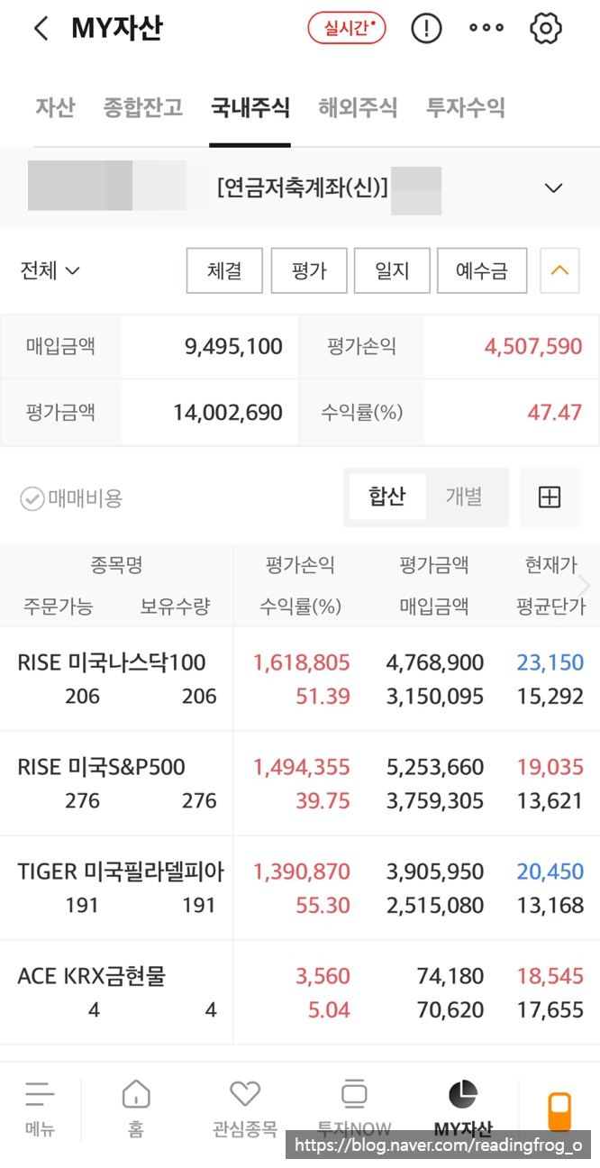Open the settings gear icon

click(546, 29)
